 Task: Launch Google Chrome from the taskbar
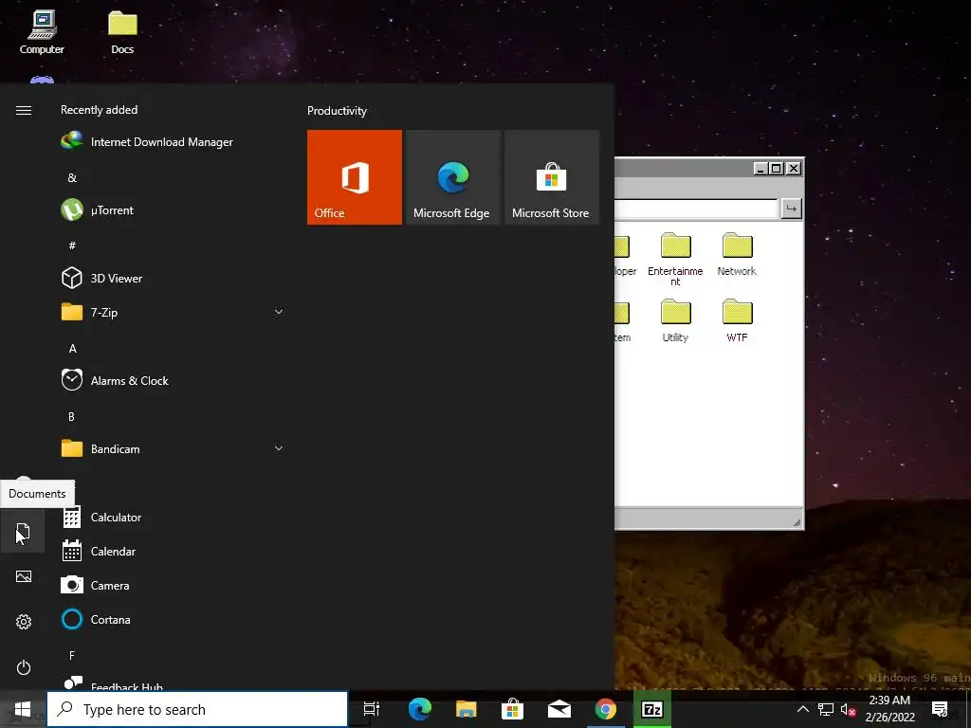click(x=606, y=709)
